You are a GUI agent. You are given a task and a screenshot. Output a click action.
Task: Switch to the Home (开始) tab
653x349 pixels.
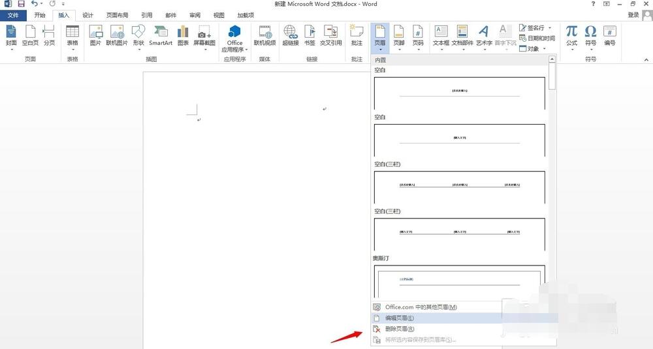40,15
